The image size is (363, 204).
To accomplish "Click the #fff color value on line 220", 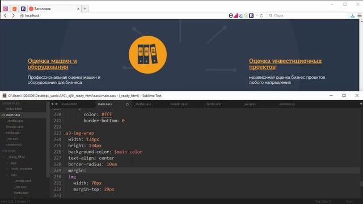I will coord(107,114).
